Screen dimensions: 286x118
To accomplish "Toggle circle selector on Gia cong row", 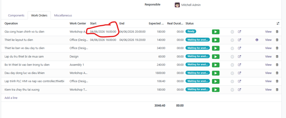I will (232, 32).
